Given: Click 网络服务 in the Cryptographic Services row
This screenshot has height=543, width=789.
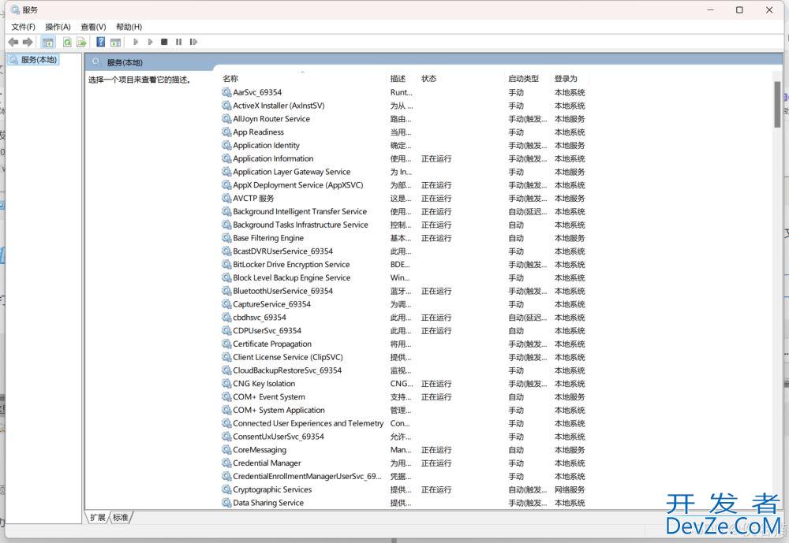Looking at the screenshot, I should [x=570, y=489].
